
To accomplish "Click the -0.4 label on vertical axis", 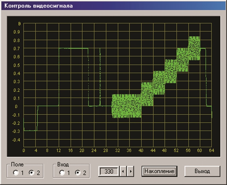I will [16, 140].
